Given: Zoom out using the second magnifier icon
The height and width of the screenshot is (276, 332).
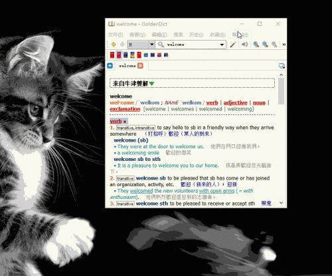Looking at the screenshot, I should coord(265,45).
